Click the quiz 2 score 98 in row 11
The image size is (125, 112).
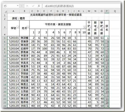pyautogui.click(x=38, y=59)
